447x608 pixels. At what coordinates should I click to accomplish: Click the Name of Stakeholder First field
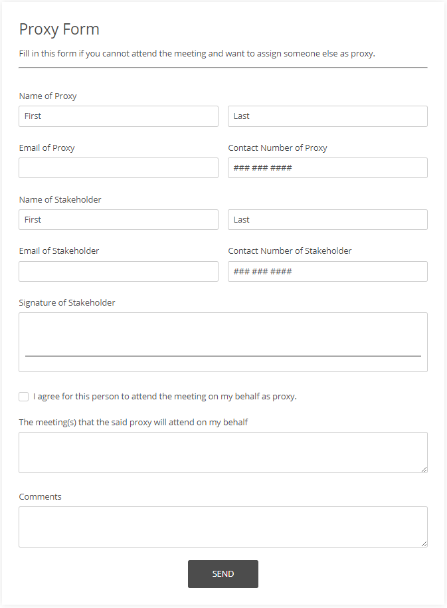118,220
